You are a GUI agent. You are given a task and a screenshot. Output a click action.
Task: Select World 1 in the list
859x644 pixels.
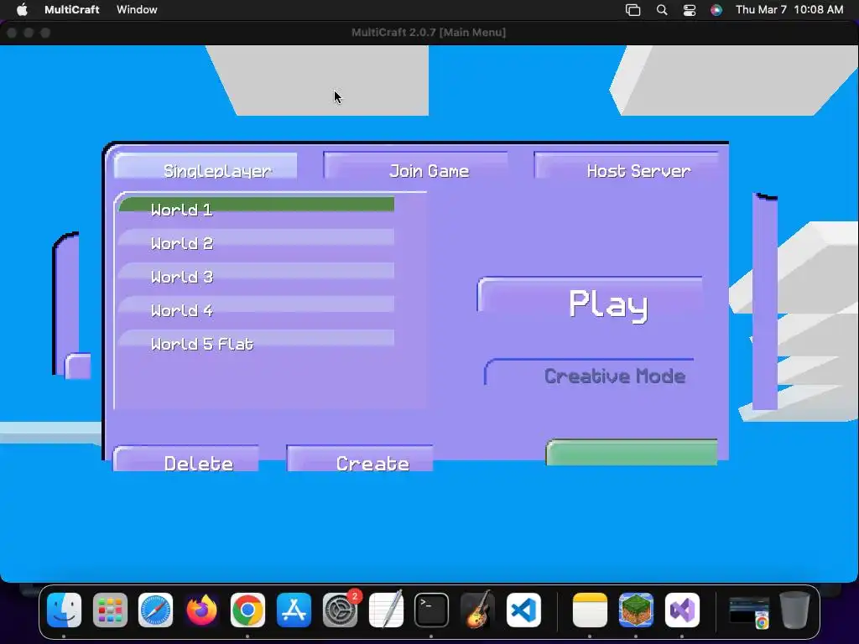[x=257, y=208]
